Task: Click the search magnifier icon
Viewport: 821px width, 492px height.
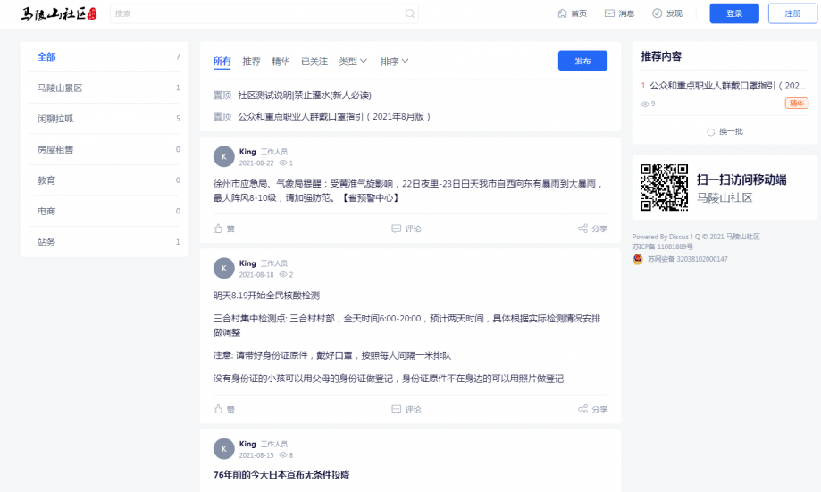Action: point(409,13)
